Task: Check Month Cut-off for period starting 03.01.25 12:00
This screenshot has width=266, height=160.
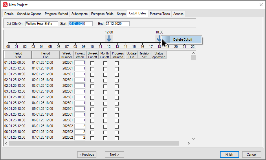Action: click(105, 92)
